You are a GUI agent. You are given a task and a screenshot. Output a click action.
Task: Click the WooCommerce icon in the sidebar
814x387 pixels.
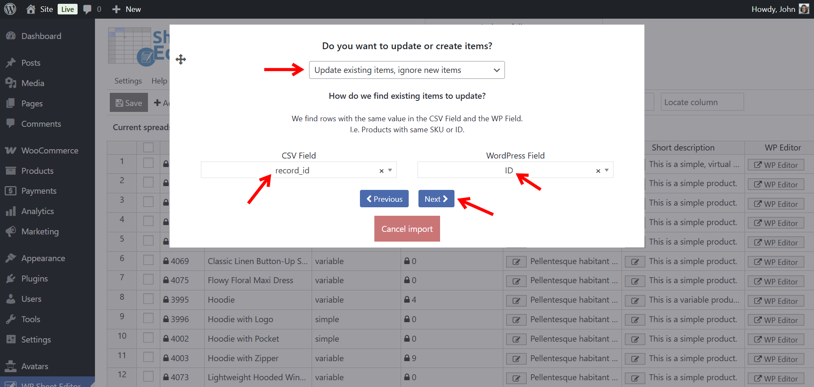click(x=11, y=150)
